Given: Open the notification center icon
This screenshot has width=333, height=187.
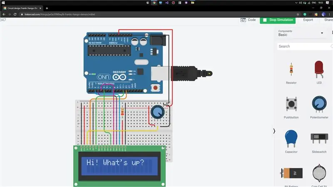Looking at the screenshot, I should [x=327, y=3].
